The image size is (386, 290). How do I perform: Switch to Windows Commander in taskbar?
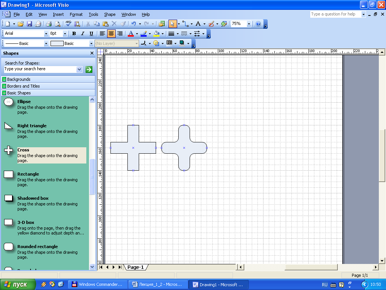(x=98, y=285)
